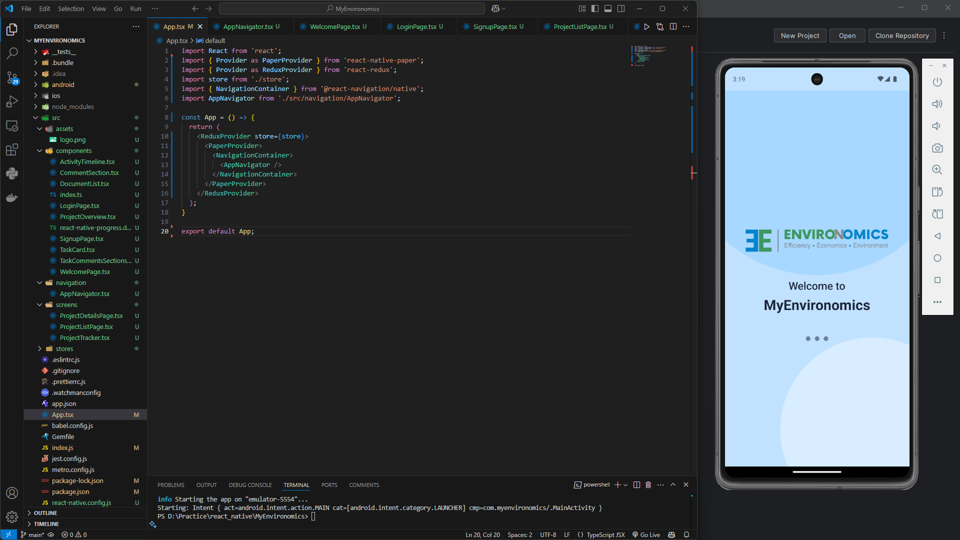Screen dimensions: 960x540
Task: Toggle Copilot status icon in status bar
Action: pyautogui.click(x=671, y=534)
